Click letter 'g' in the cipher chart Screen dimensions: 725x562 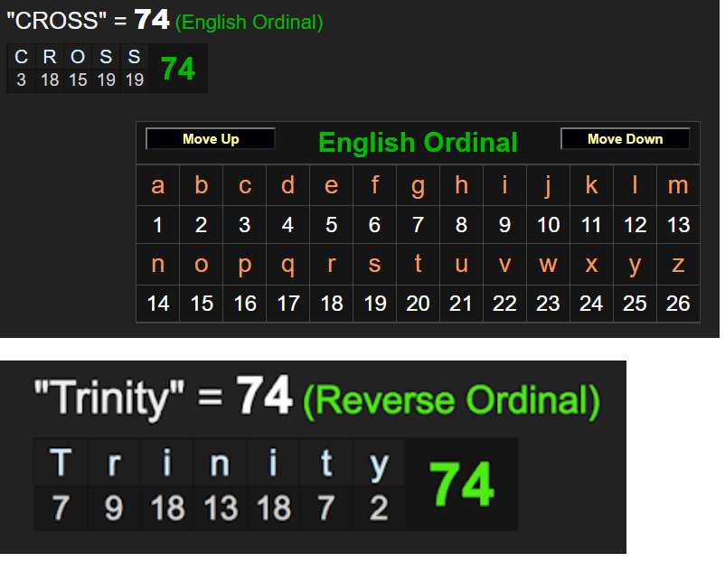(x=418, y=185)
